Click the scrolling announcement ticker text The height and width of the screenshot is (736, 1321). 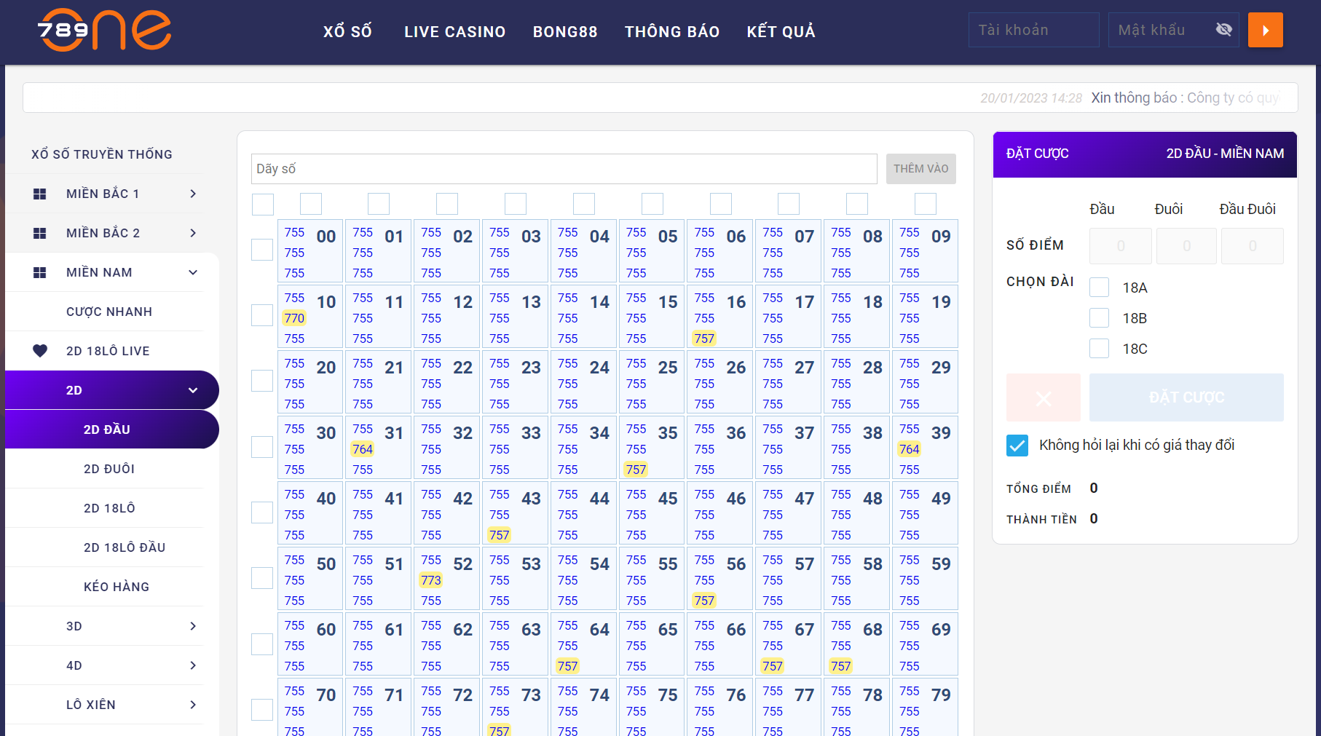[x=1130, y=98]
